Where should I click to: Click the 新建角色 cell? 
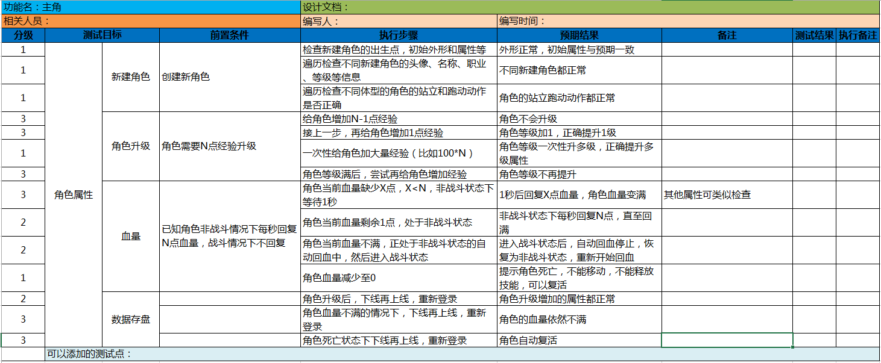tap(131, 77)
